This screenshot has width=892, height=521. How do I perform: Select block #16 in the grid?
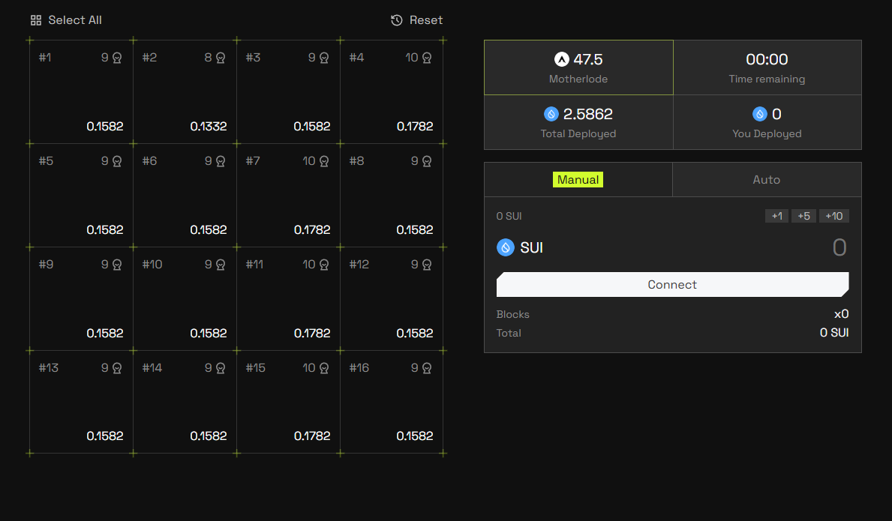coord(392,402)
